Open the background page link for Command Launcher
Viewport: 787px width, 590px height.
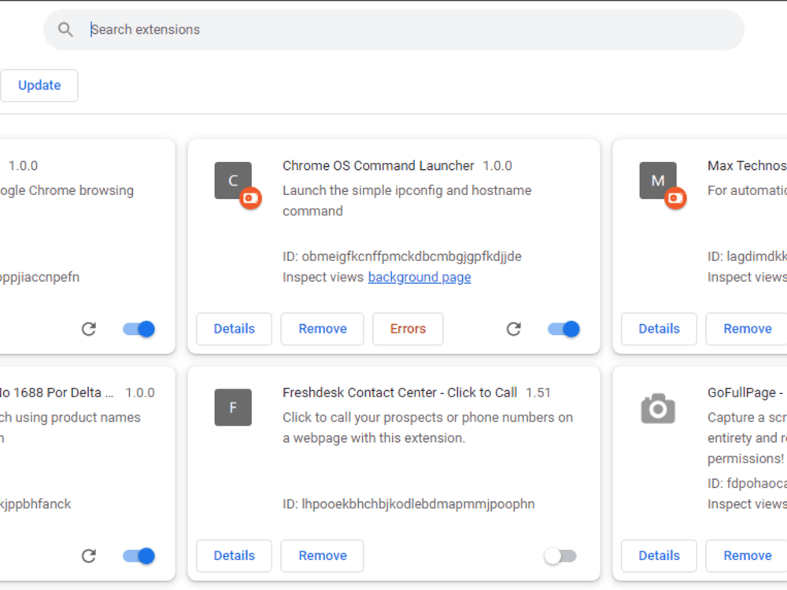click(419, 277)
